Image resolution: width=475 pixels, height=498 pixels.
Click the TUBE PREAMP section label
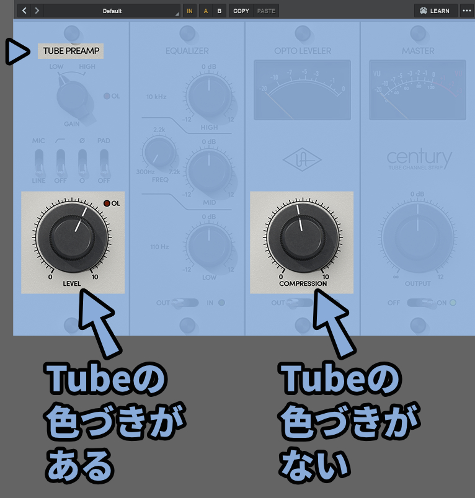71,51
